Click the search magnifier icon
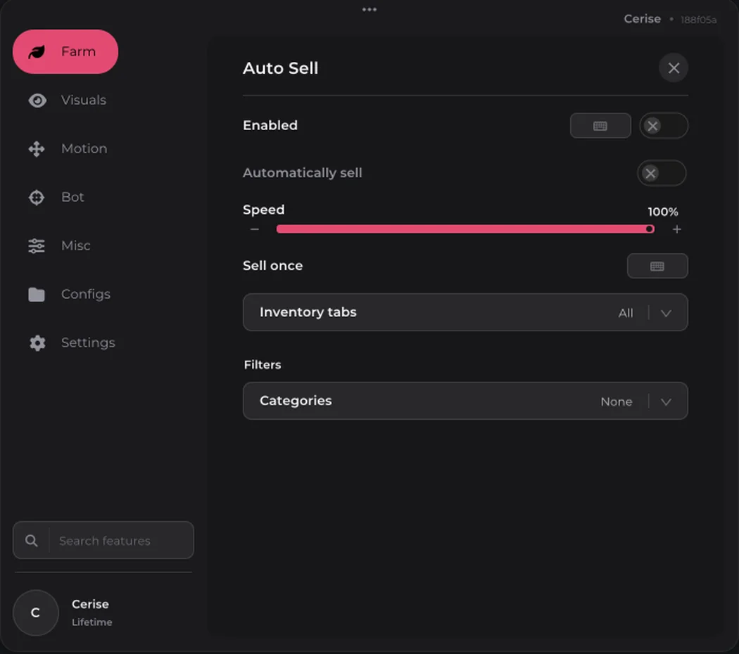This screenshot has width=739, height=654. [x=32, y=541]
